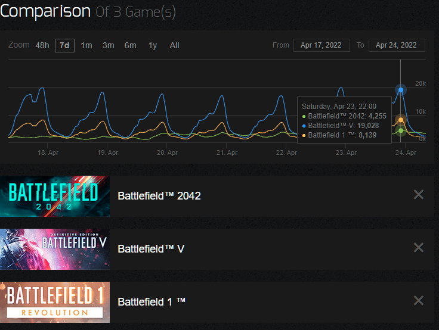Open Battlefield V Definitive Edition banner
The image size is (439, 330).
(x=55, y=249)
